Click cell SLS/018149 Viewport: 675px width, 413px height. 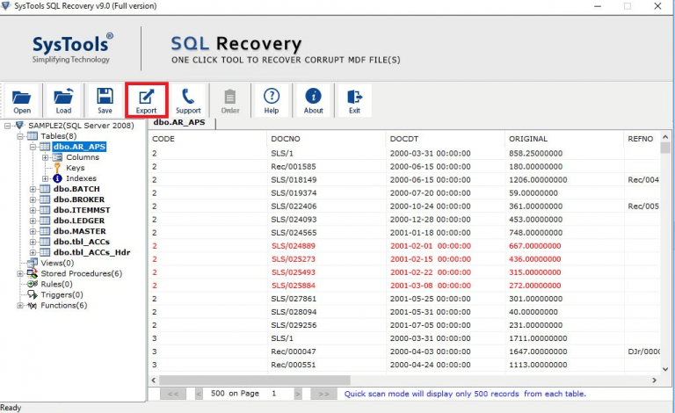coord(294,180)
